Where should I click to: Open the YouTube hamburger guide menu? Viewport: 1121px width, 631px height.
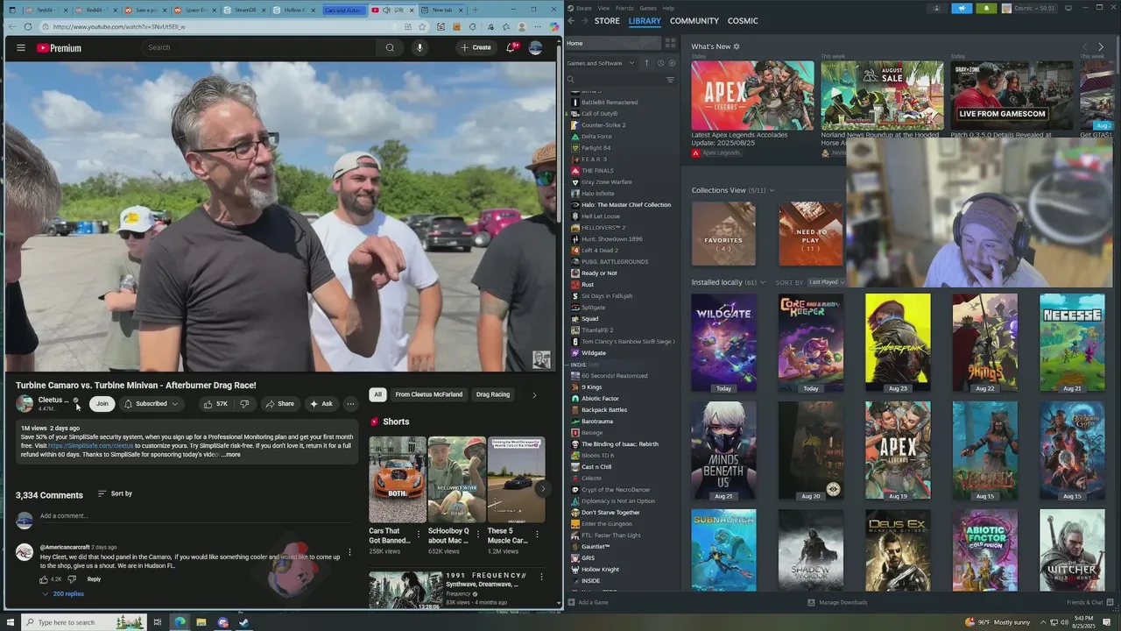[x=21, y=47]
